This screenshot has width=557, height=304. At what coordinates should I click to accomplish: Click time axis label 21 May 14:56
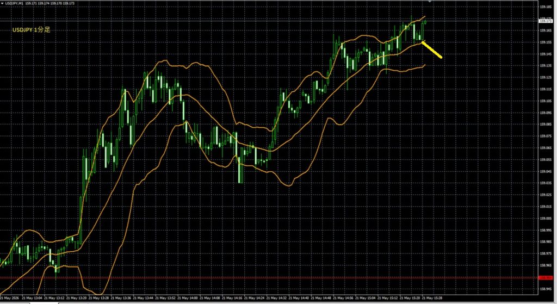[343, 298]
